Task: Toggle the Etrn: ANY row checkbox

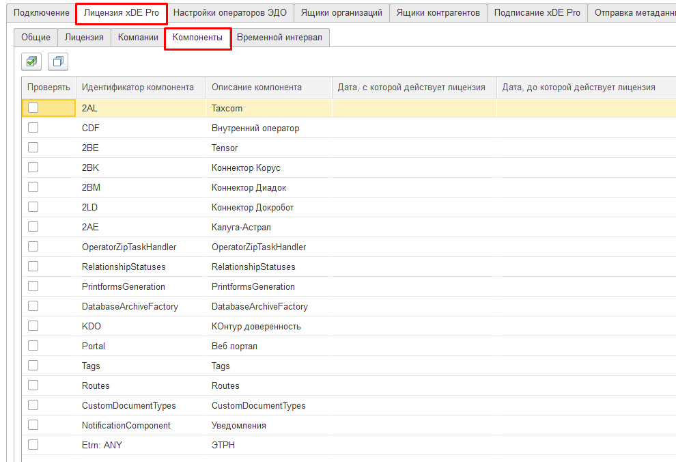Action: [x=33, y=445]
